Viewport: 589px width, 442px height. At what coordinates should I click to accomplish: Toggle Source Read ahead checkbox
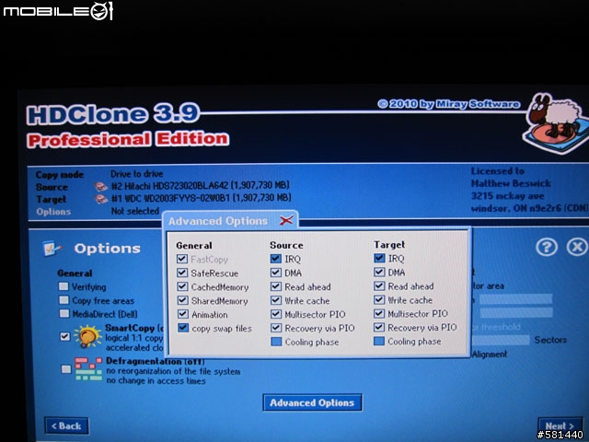click(276, 286)
